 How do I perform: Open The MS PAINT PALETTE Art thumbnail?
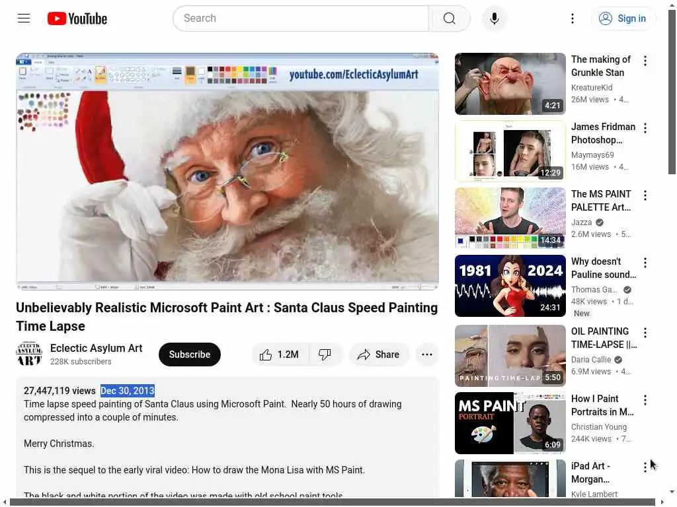510,218
